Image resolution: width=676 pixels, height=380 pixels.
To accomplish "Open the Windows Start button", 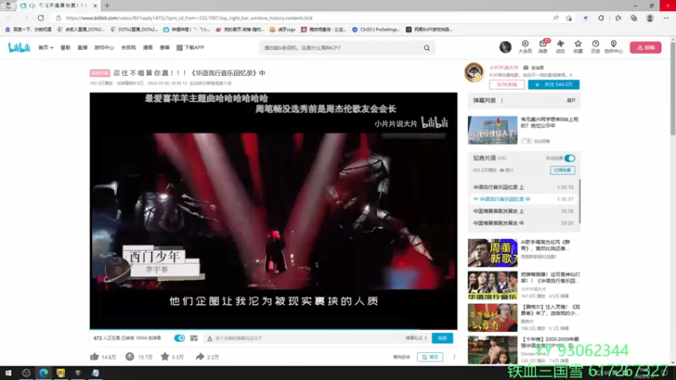I will 8,373.
